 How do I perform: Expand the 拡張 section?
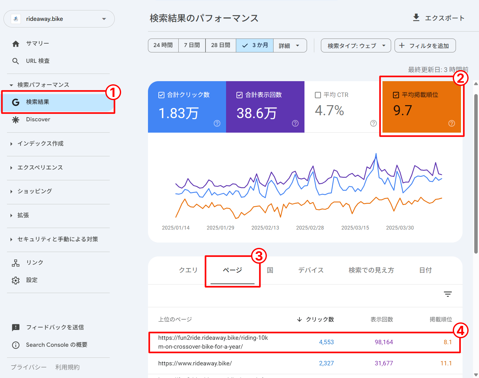11,215
